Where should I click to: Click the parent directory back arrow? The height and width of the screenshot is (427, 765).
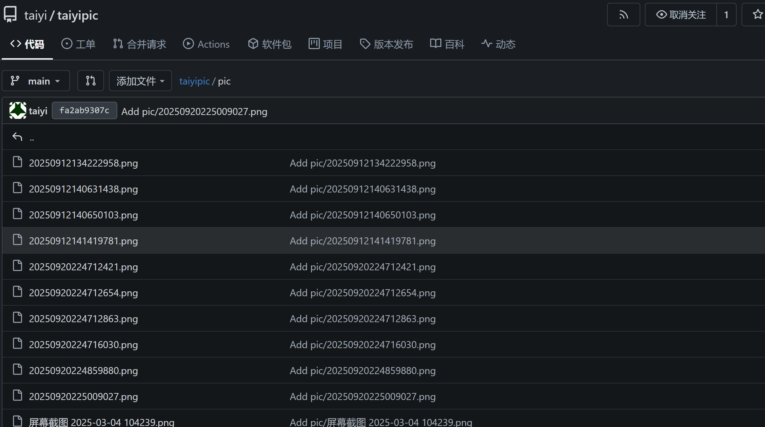[18, 137]
